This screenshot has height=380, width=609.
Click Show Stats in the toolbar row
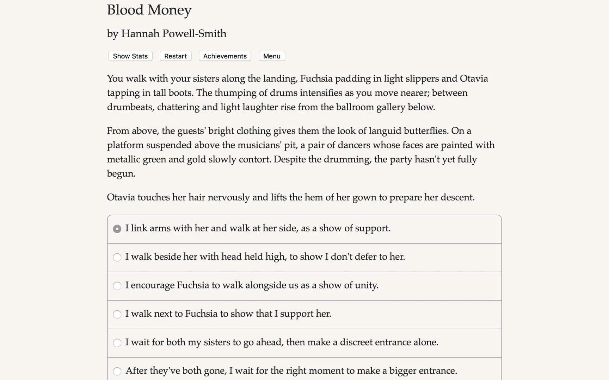pos(130,56)
